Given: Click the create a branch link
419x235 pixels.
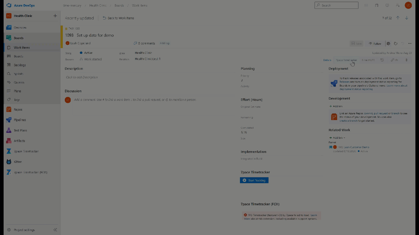Looking at the screenshot, I should [x=348, y=121].
